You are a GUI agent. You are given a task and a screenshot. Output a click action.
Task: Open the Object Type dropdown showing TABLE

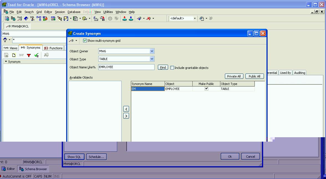click(x=152, y=59)
